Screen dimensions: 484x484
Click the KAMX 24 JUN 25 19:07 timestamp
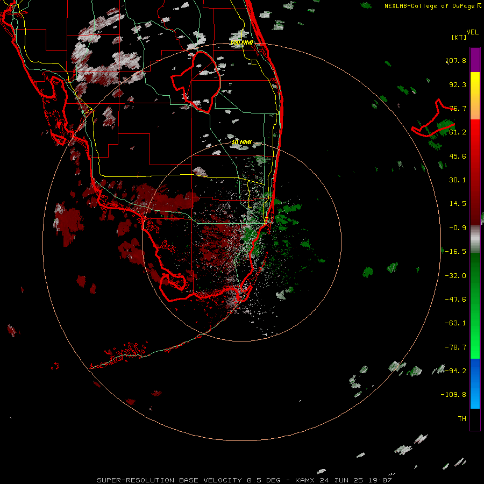pyautogui.click(x=343, y=480)
